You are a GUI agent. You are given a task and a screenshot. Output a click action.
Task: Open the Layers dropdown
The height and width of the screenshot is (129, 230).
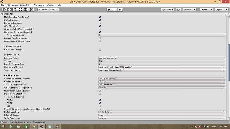(x=206, y=10)
